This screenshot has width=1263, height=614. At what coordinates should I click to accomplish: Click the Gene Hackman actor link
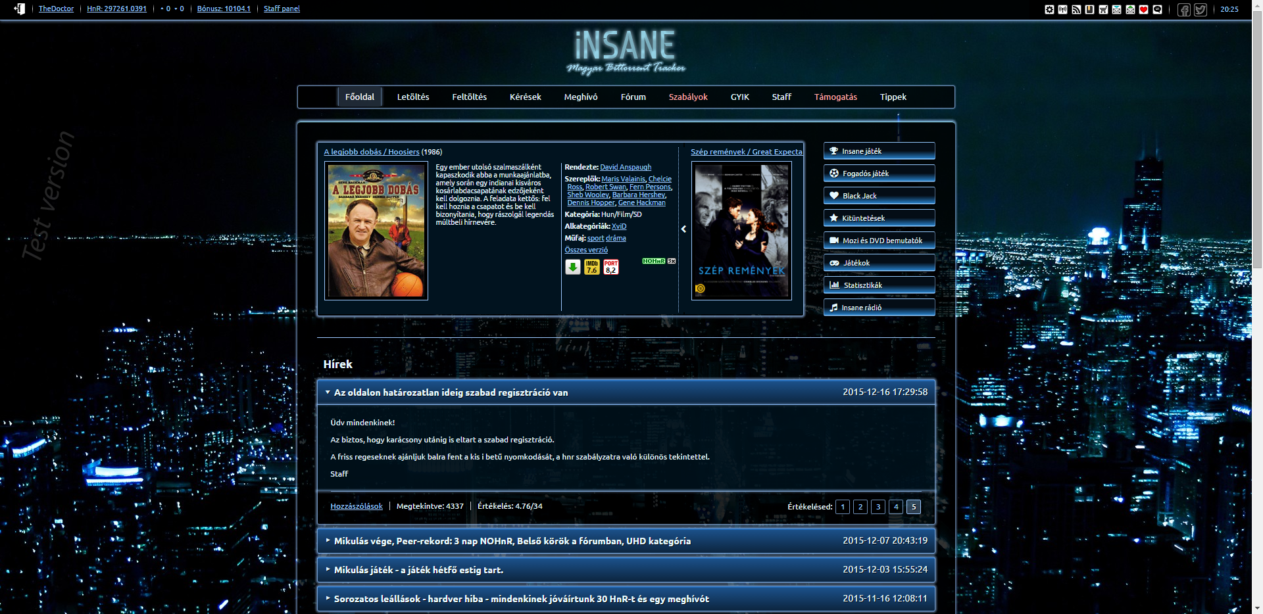tap(642, 202)
